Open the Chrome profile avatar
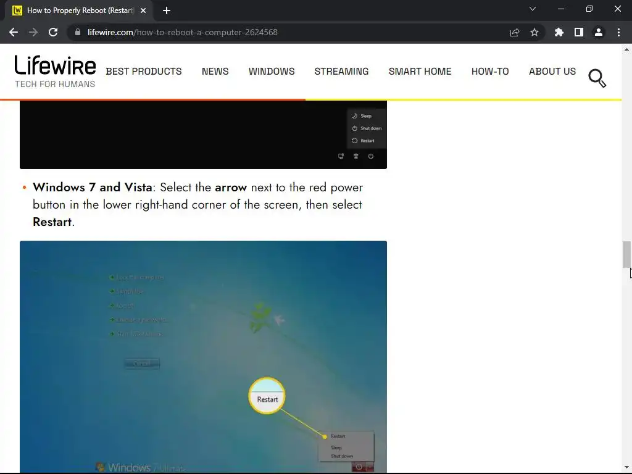Image resolution: width=632 pixels, height=474 pixels. 599,32
